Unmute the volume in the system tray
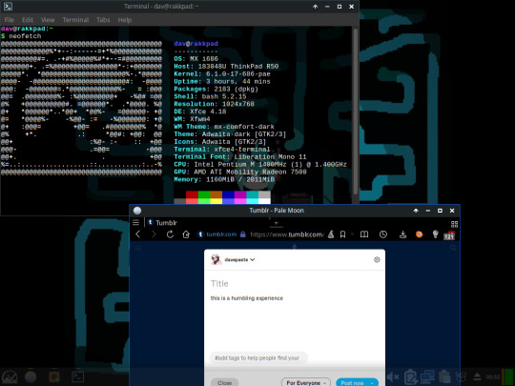 click(392, 376)
